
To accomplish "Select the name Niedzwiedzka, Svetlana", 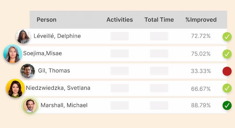I will pyautogui.click(x=58, y=88).
